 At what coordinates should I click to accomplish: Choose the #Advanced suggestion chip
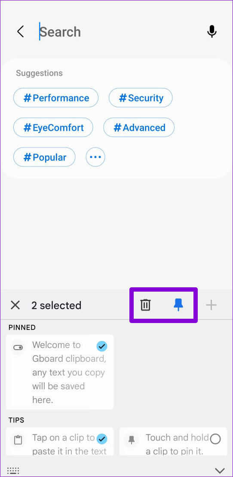(x=139, y=127)
